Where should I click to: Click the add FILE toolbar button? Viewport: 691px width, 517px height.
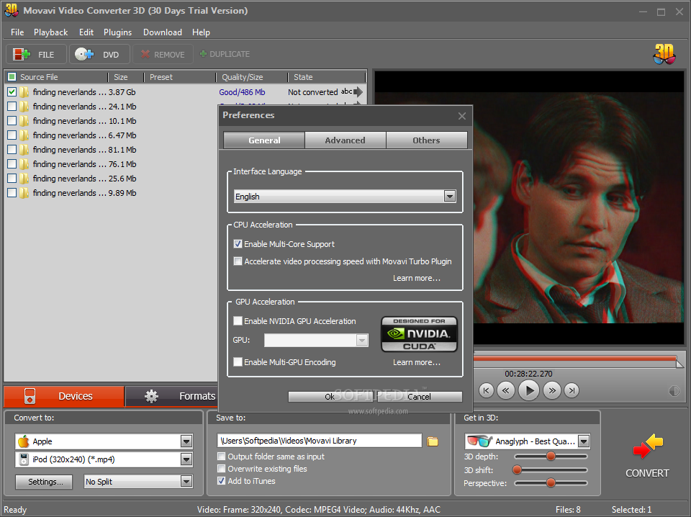(x=36, y=54)
